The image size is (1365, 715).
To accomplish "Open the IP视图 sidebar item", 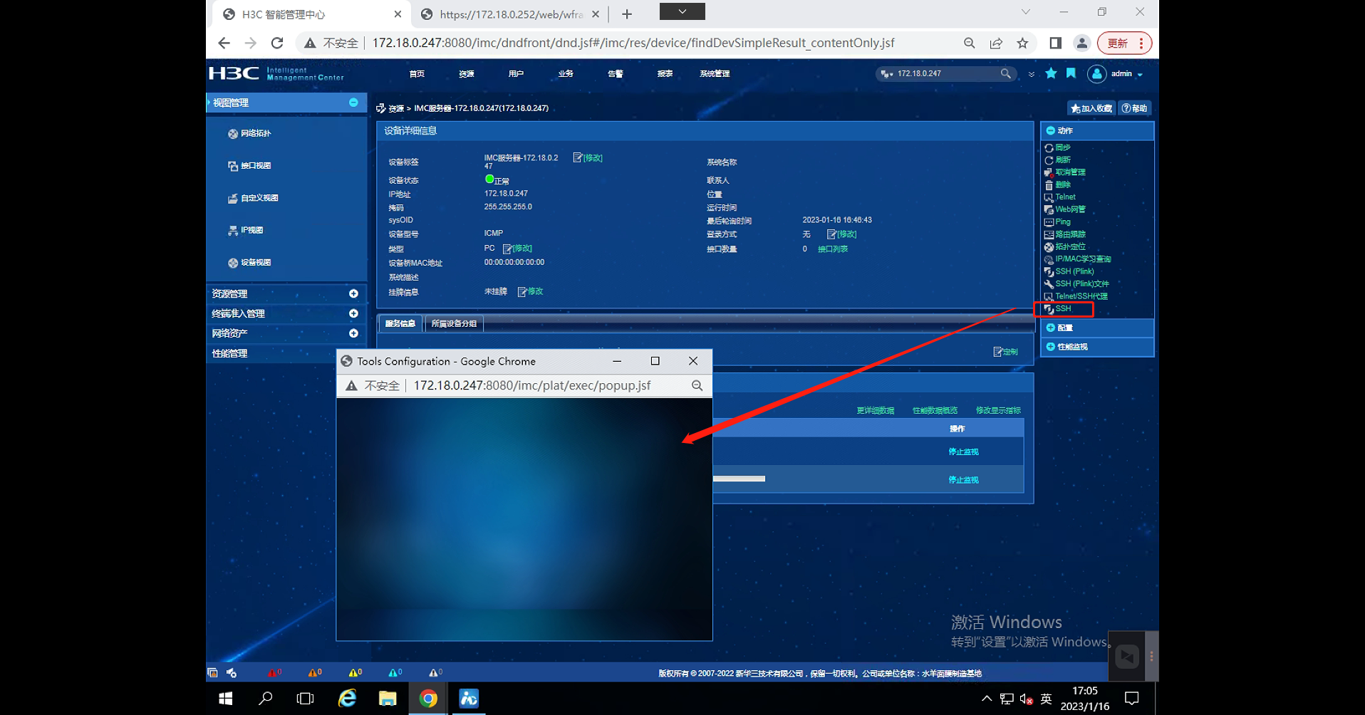I will [x=246, y=230].
